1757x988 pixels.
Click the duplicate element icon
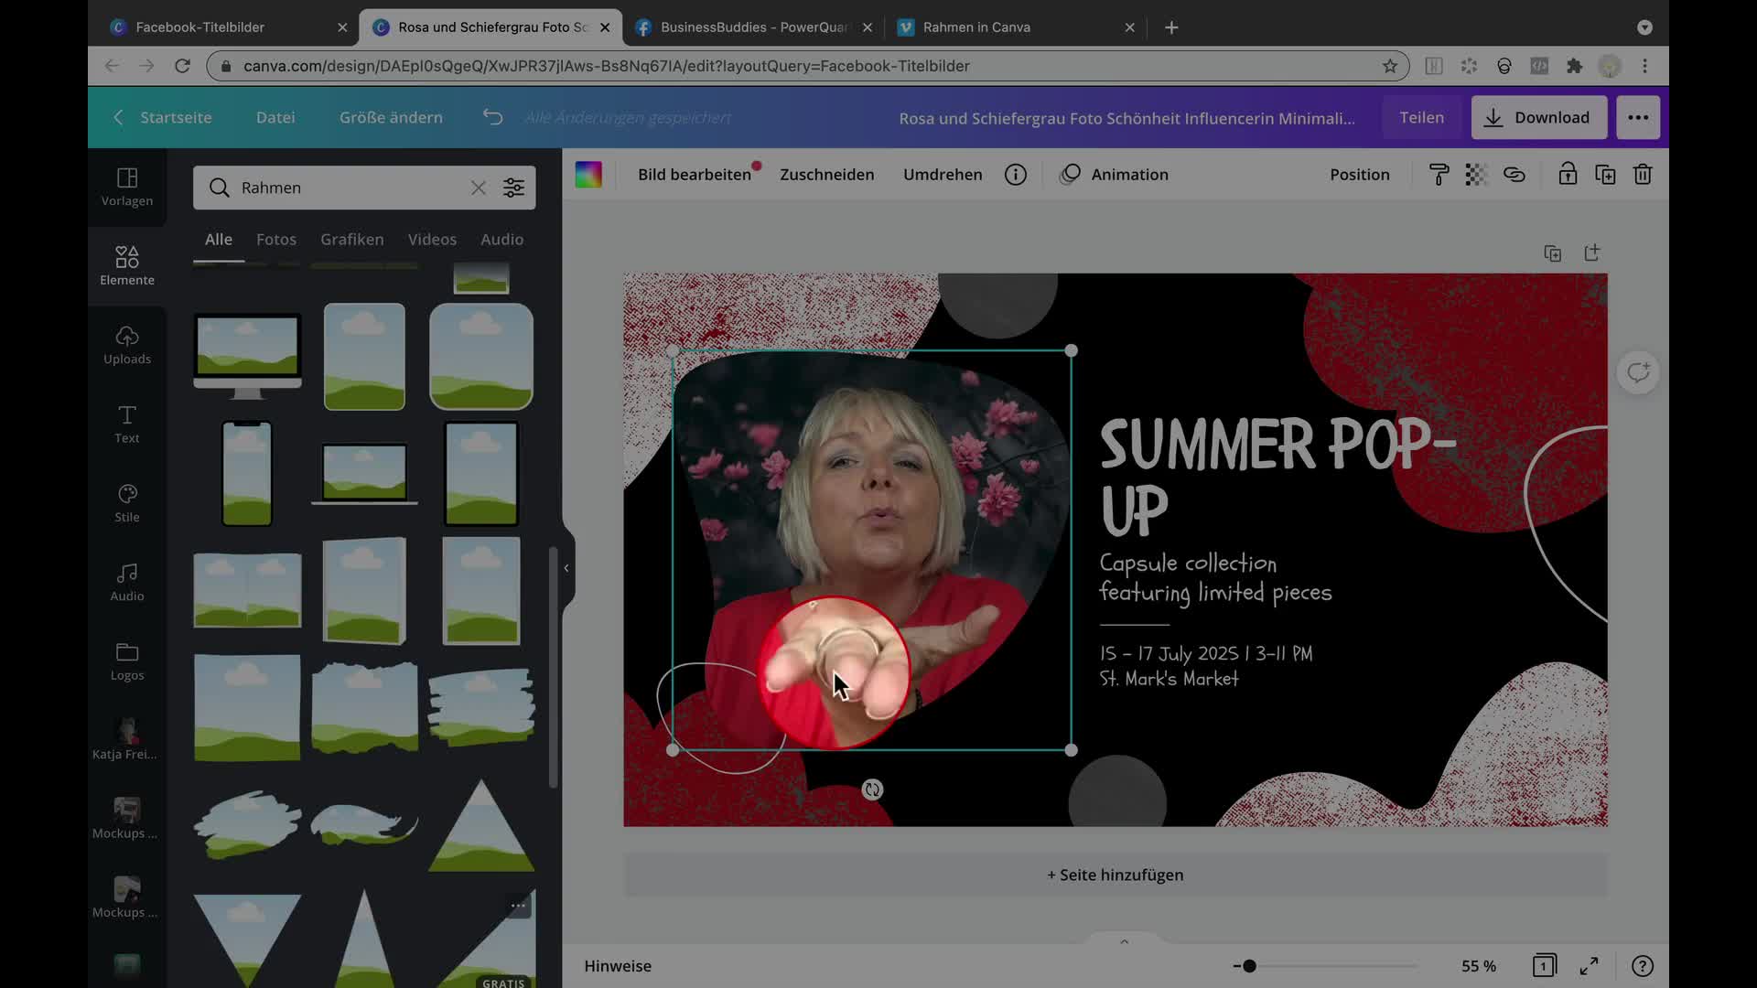pos(1605,175)
